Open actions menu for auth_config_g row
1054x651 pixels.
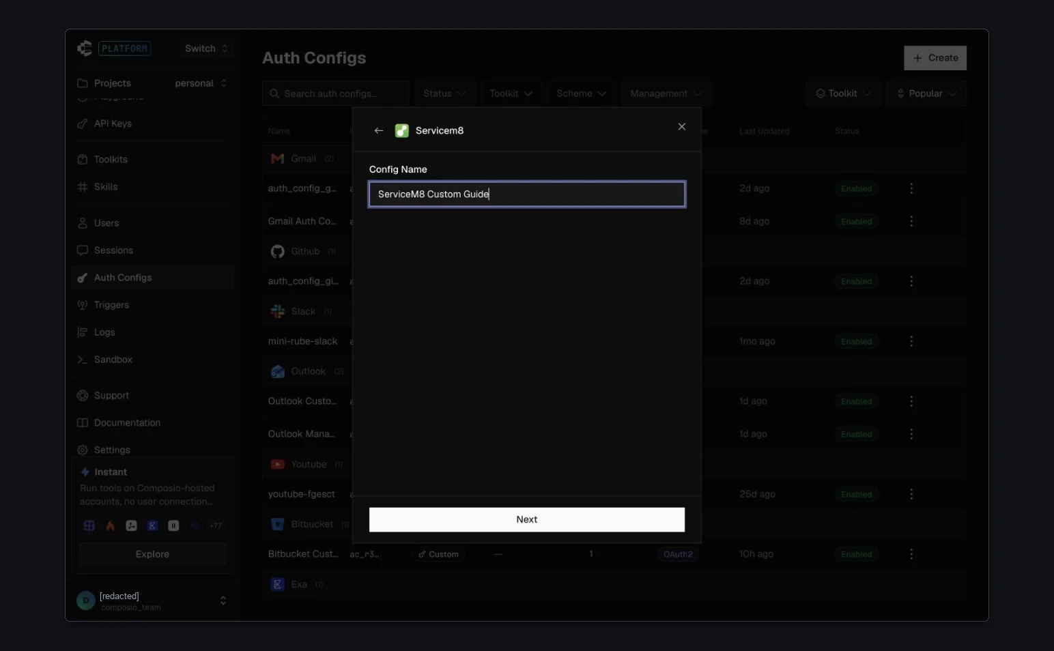tap(911, 188)
